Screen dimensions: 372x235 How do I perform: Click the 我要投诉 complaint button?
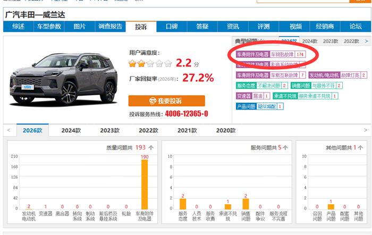[x=166, y=101]
